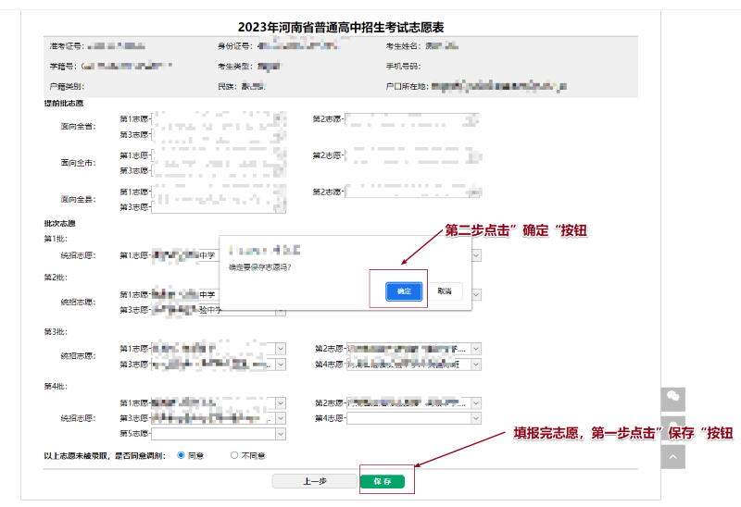Open 第2批 第2志愿 dropdown arrow beside dialog

click(476, 294)
